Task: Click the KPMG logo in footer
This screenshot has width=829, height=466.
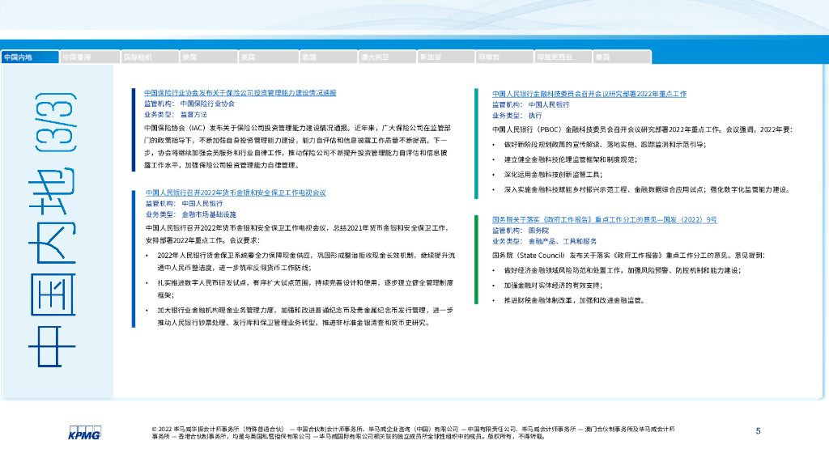Action: pyautogui.click(x=84, y=433)
